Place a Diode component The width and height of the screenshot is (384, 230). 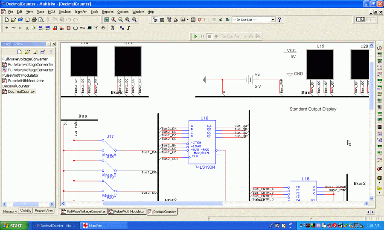[20, 28]
